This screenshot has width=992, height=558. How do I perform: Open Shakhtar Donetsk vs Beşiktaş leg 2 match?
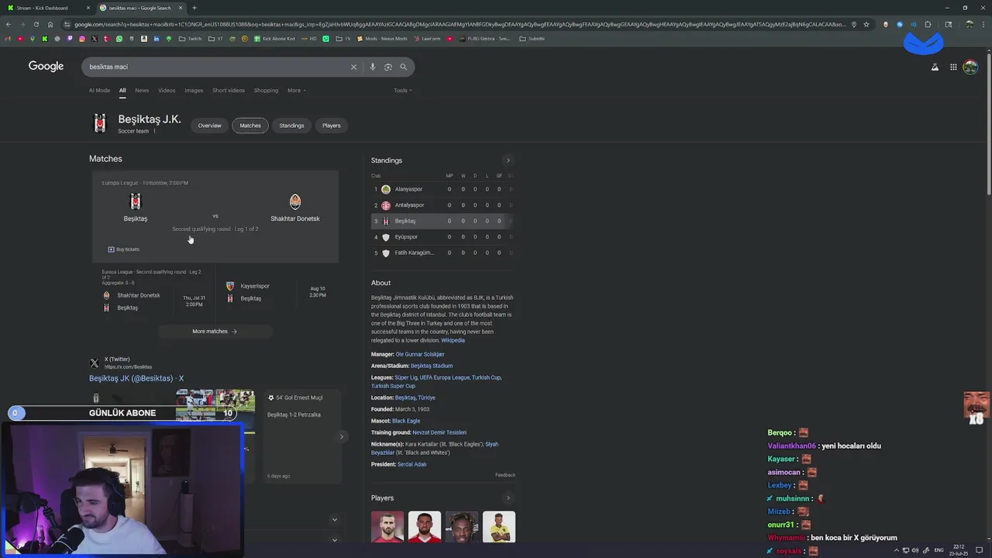point(153,294)
